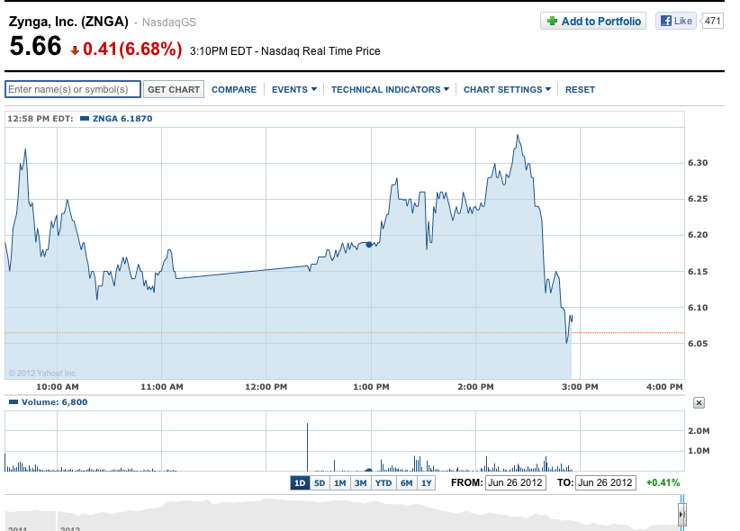Click the ZNGA legend color swatch
740x531 pixels.
pyautogui.click(x=85, y=119)
